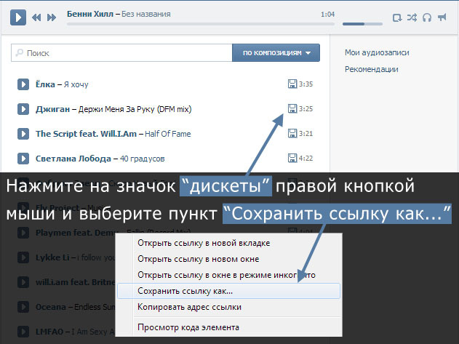Skip to previous track

[37, 17]
